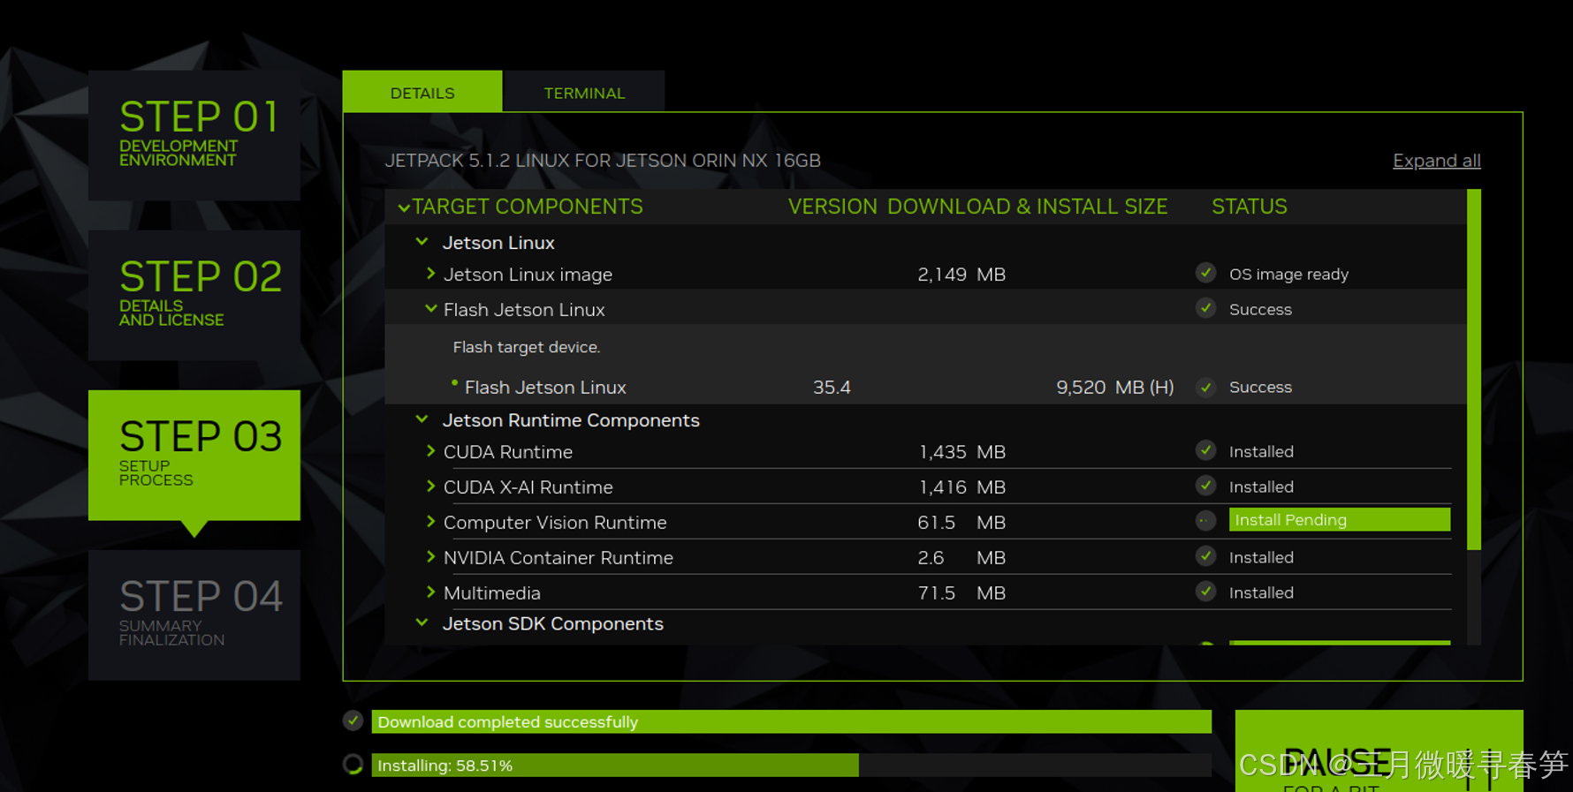Click the Success check icon beside Flash Jetson Linux header

[1205, 308]
